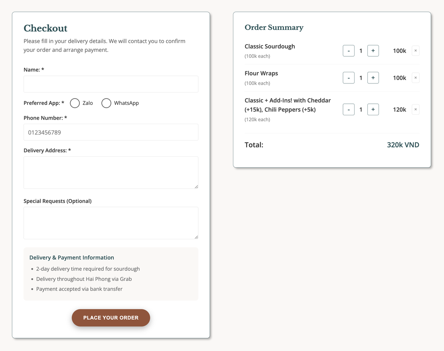Click the Name input field

point(111,84)
